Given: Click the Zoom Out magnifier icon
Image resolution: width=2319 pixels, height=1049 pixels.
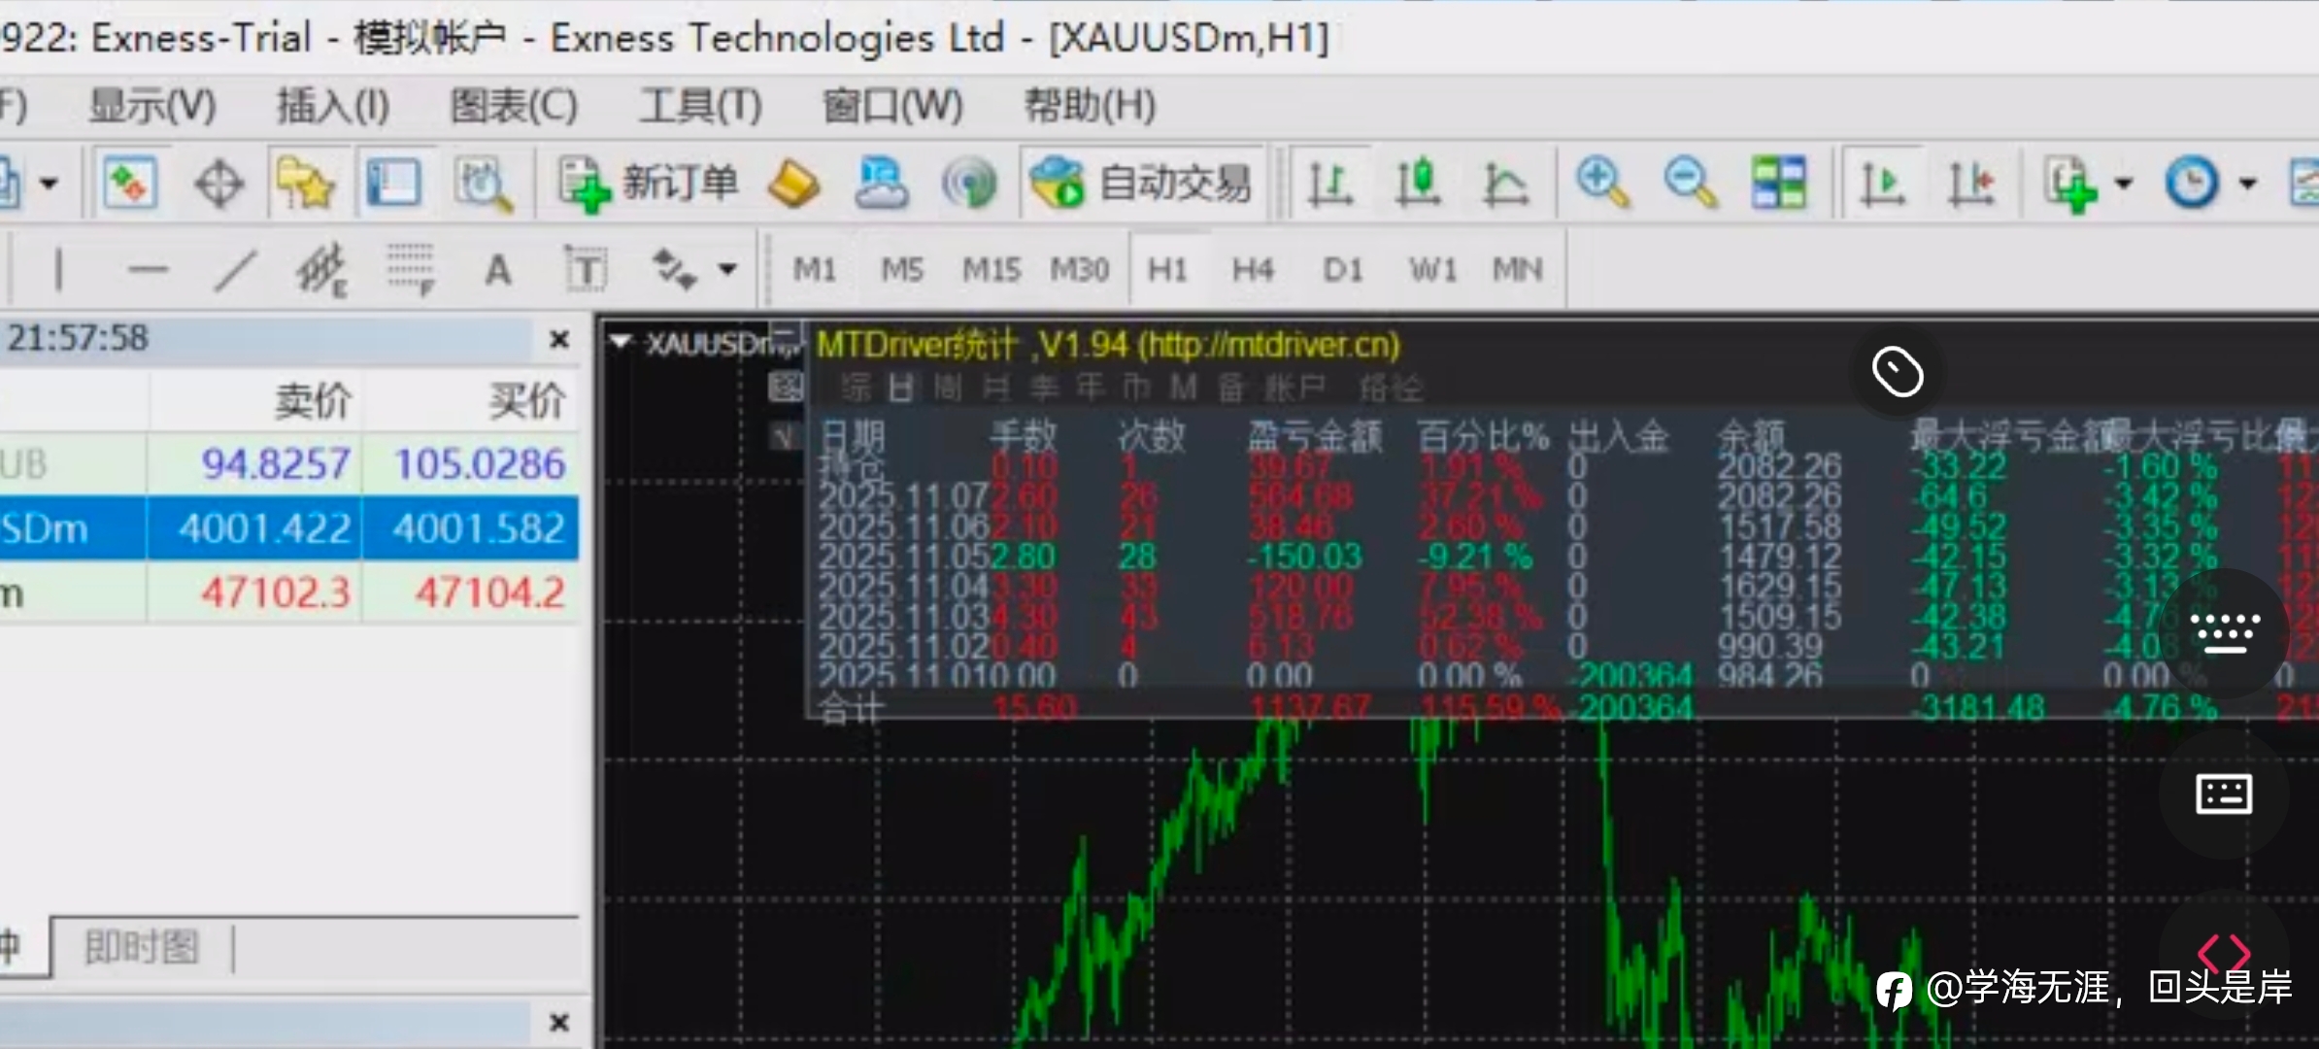Looking at the screenshot, I should 1690,184.
